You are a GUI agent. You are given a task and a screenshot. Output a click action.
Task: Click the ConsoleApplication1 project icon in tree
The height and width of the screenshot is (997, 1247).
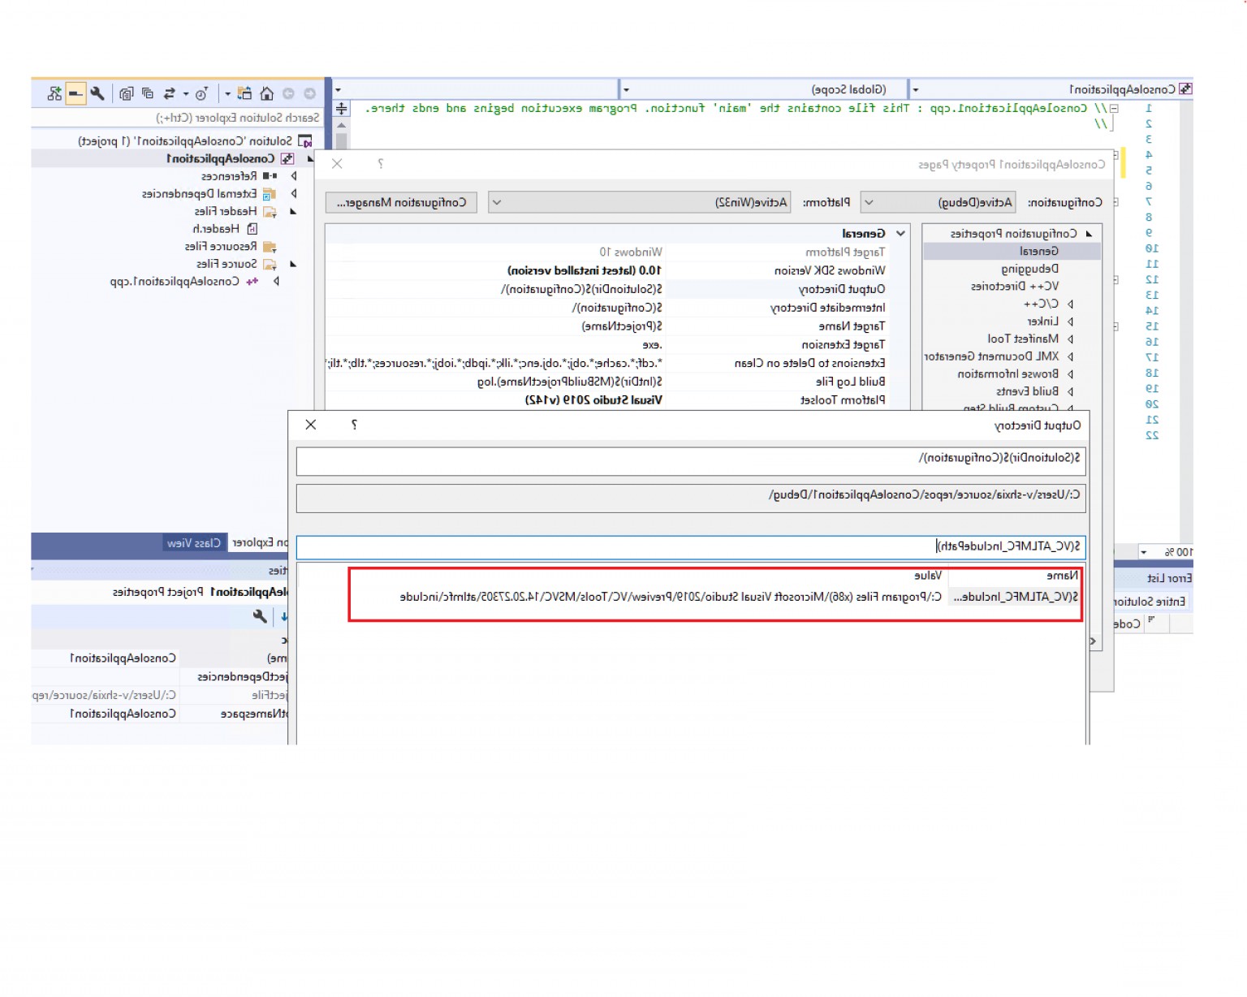click(287, 159)
